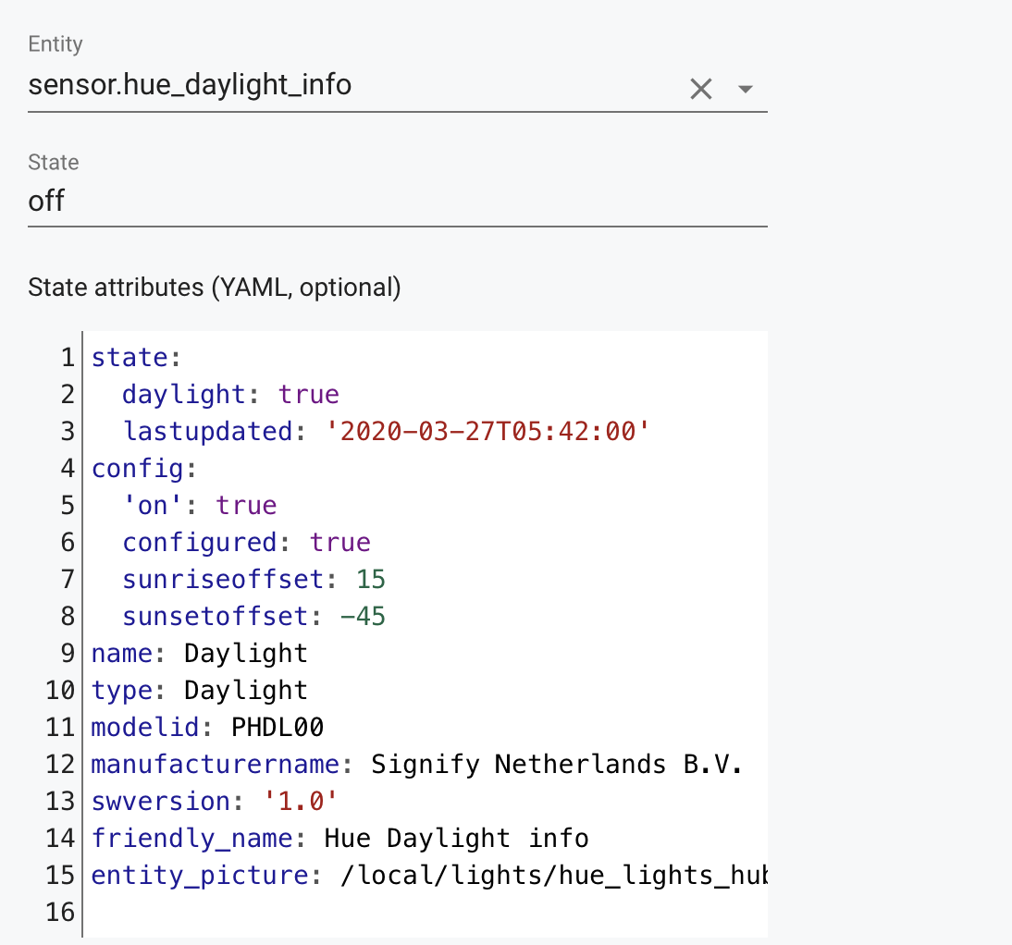Open the entity picker dropdown arrow

click(746, 89)
